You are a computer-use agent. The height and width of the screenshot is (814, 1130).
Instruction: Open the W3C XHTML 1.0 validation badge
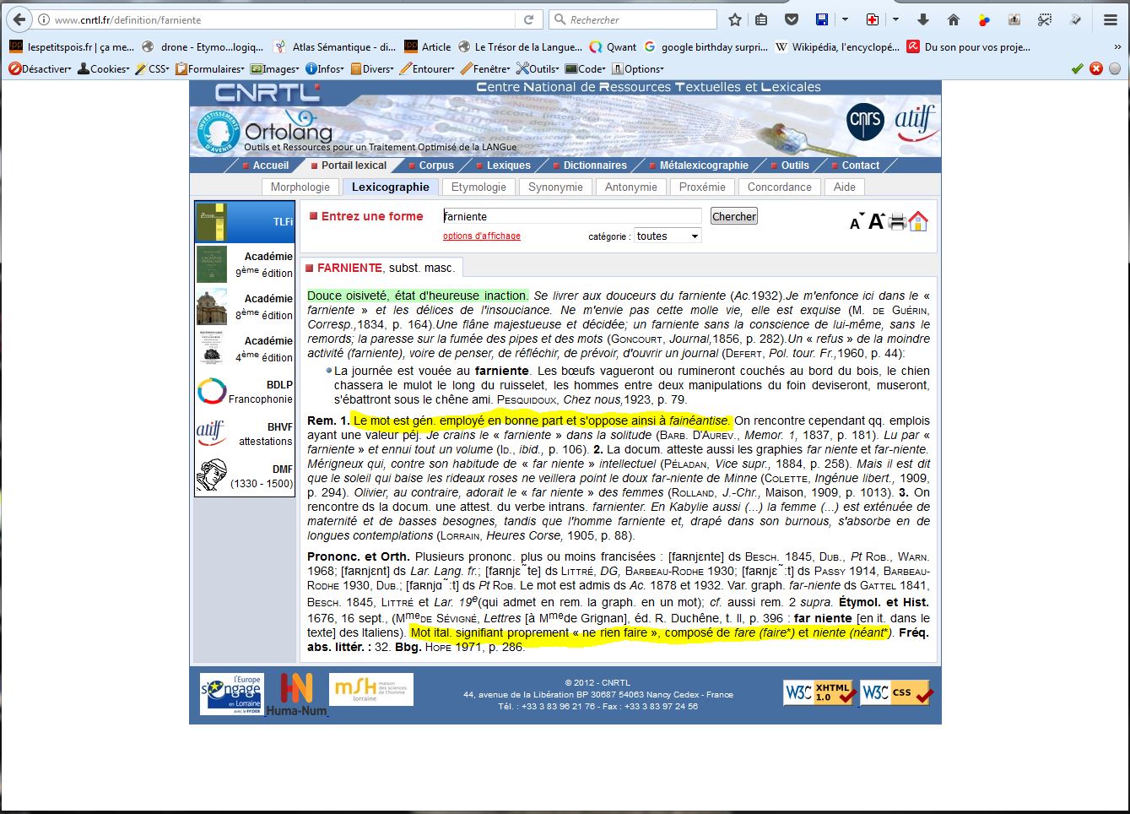[x=819, y=692]
